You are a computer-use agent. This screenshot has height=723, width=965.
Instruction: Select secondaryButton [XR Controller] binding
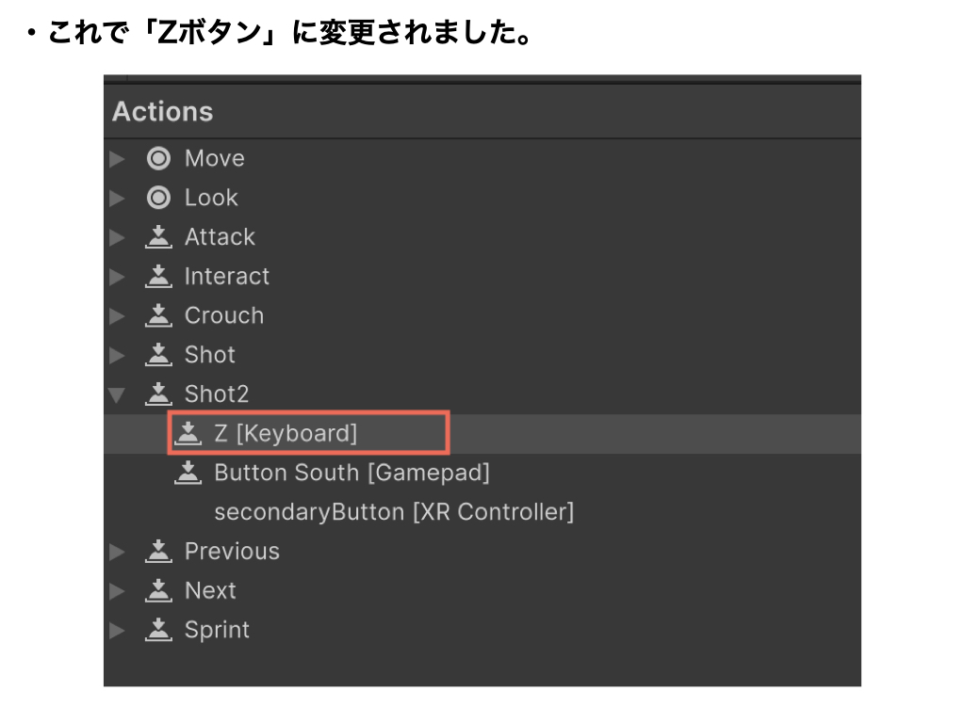394,512
